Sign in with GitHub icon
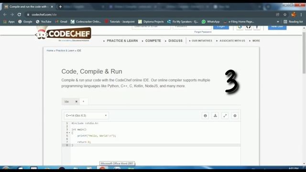The height and width of the screenshot is (172, 306). pos(248,27)
